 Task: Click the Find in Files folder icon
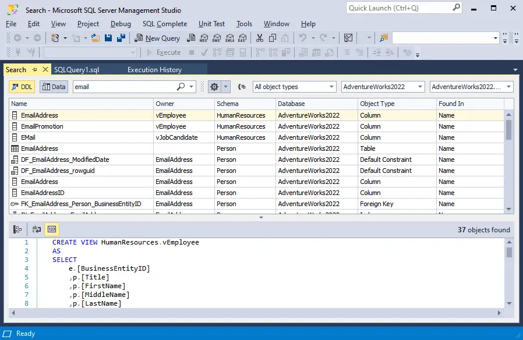point(384,38)
